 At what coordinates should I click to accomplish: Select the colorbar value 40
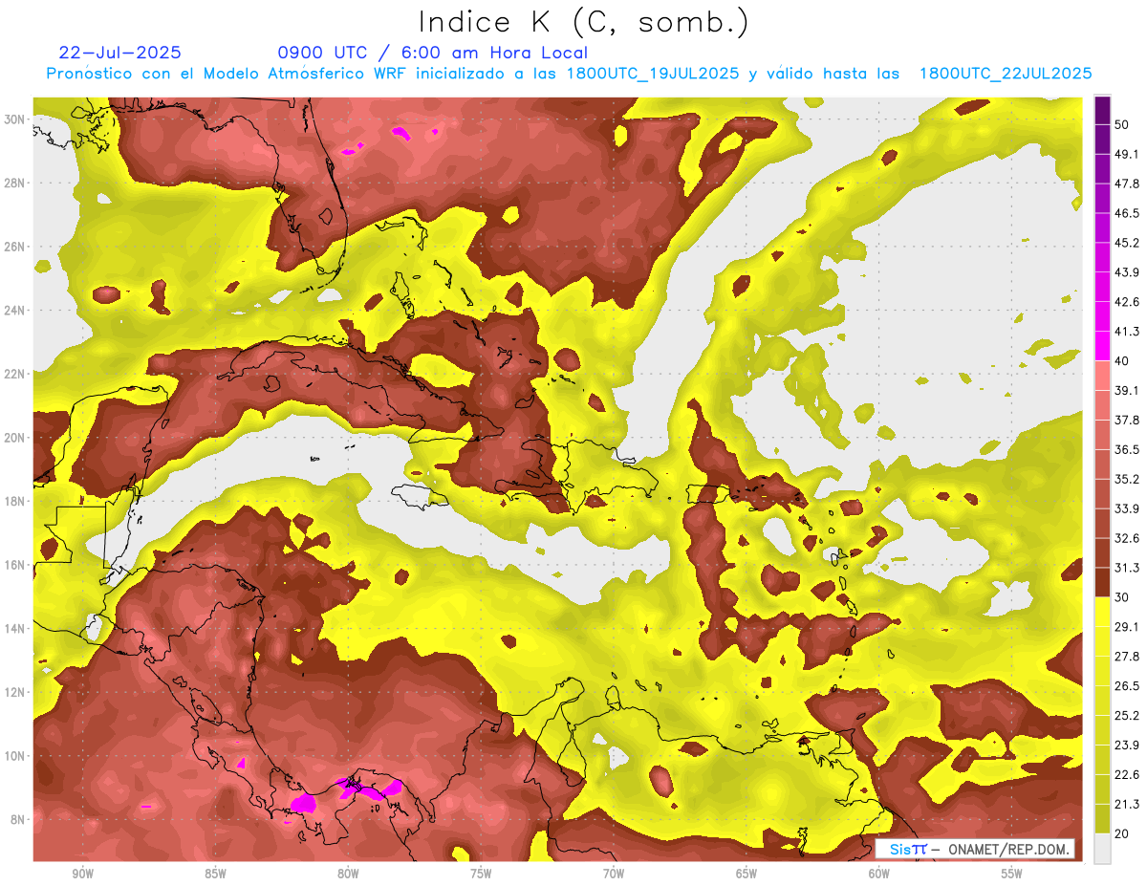(x=1122, y=360)
